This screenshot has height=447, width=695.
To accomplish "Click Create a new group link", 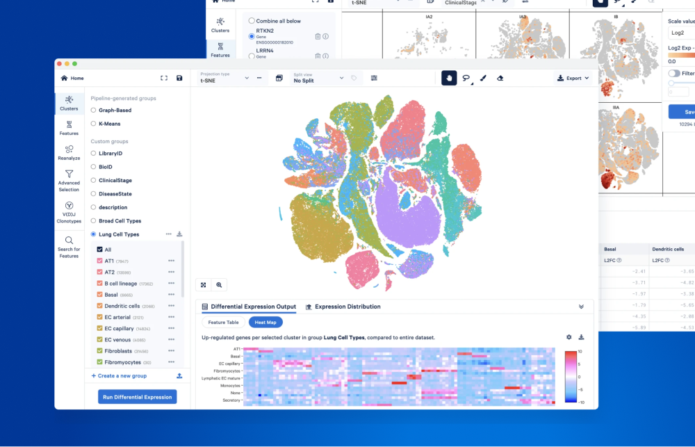I will click(x=120, y=375).
